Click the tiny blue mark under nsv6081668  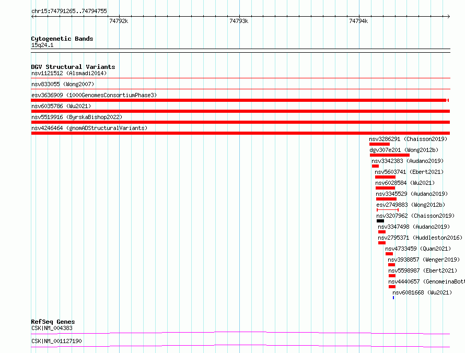pyautogui.click(x=393, y=298)
